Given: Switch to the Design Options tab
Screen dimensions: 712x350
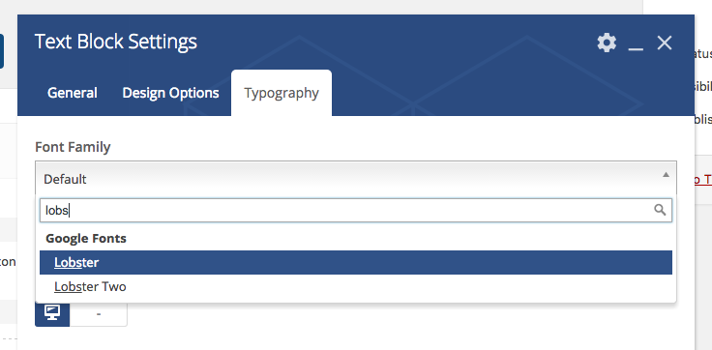Looking at the screenshot, I should pos(170,93).
